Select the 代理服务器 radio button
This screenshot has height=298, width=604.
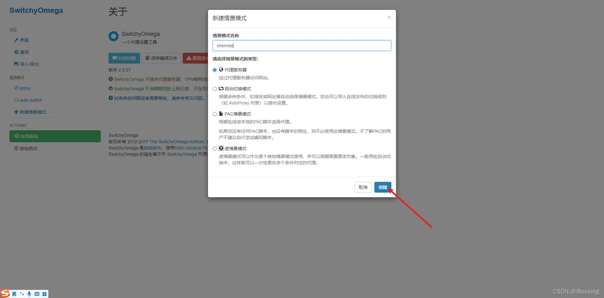215,70
